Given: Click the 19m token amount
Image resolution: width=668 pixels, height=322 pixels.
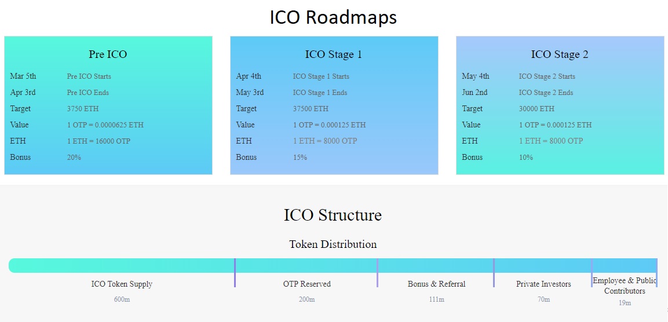Looking at the screenshot, I should pyautogui.click(x=625, y=303).
